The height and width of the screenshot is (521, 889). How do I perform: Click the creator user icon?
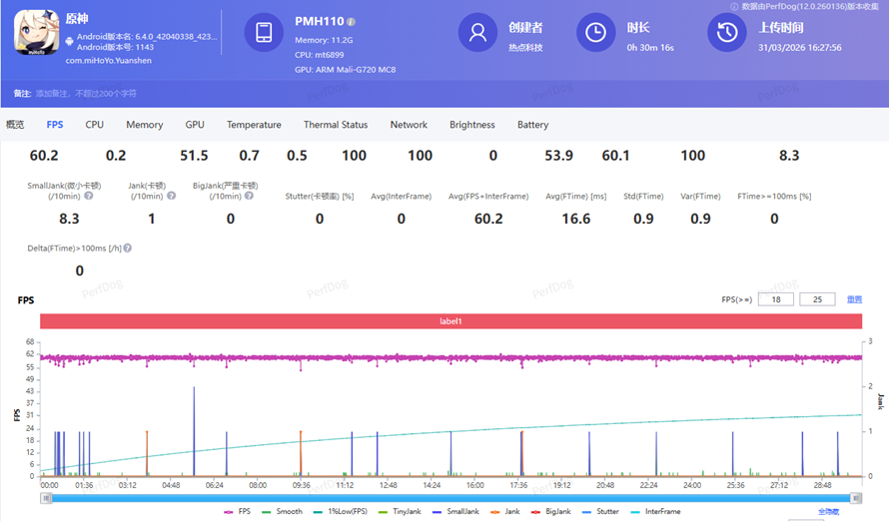coord(477,33)
